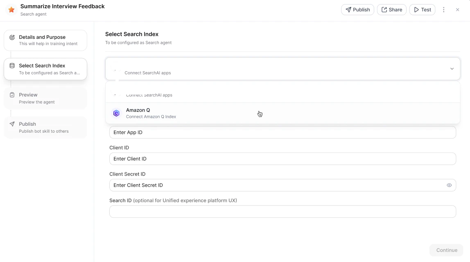Click the Search ID input field
This screenshot has height=262, width=470.
coord(282,211)
